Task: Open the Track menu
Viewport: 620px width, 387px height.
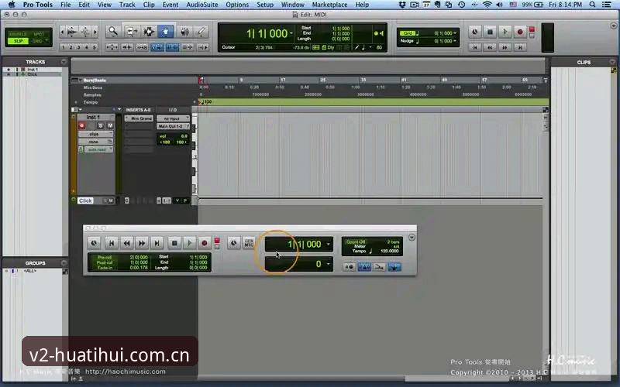Action: click(127, 5)
